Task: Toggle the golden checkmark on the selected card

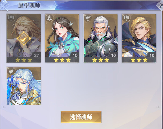Action: pyautogui.click(x=24, y=38)
